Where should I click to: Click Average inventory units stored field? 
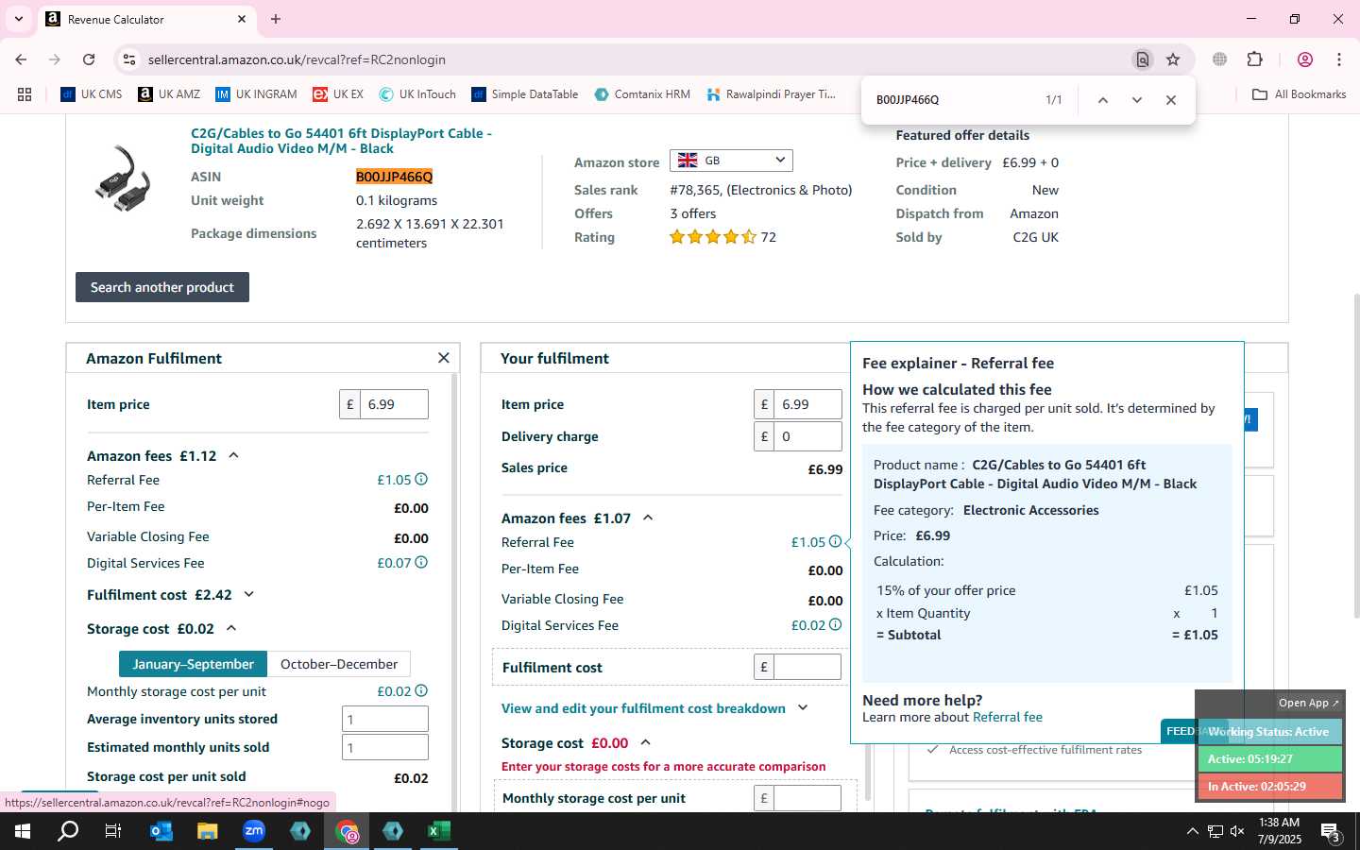385,719
